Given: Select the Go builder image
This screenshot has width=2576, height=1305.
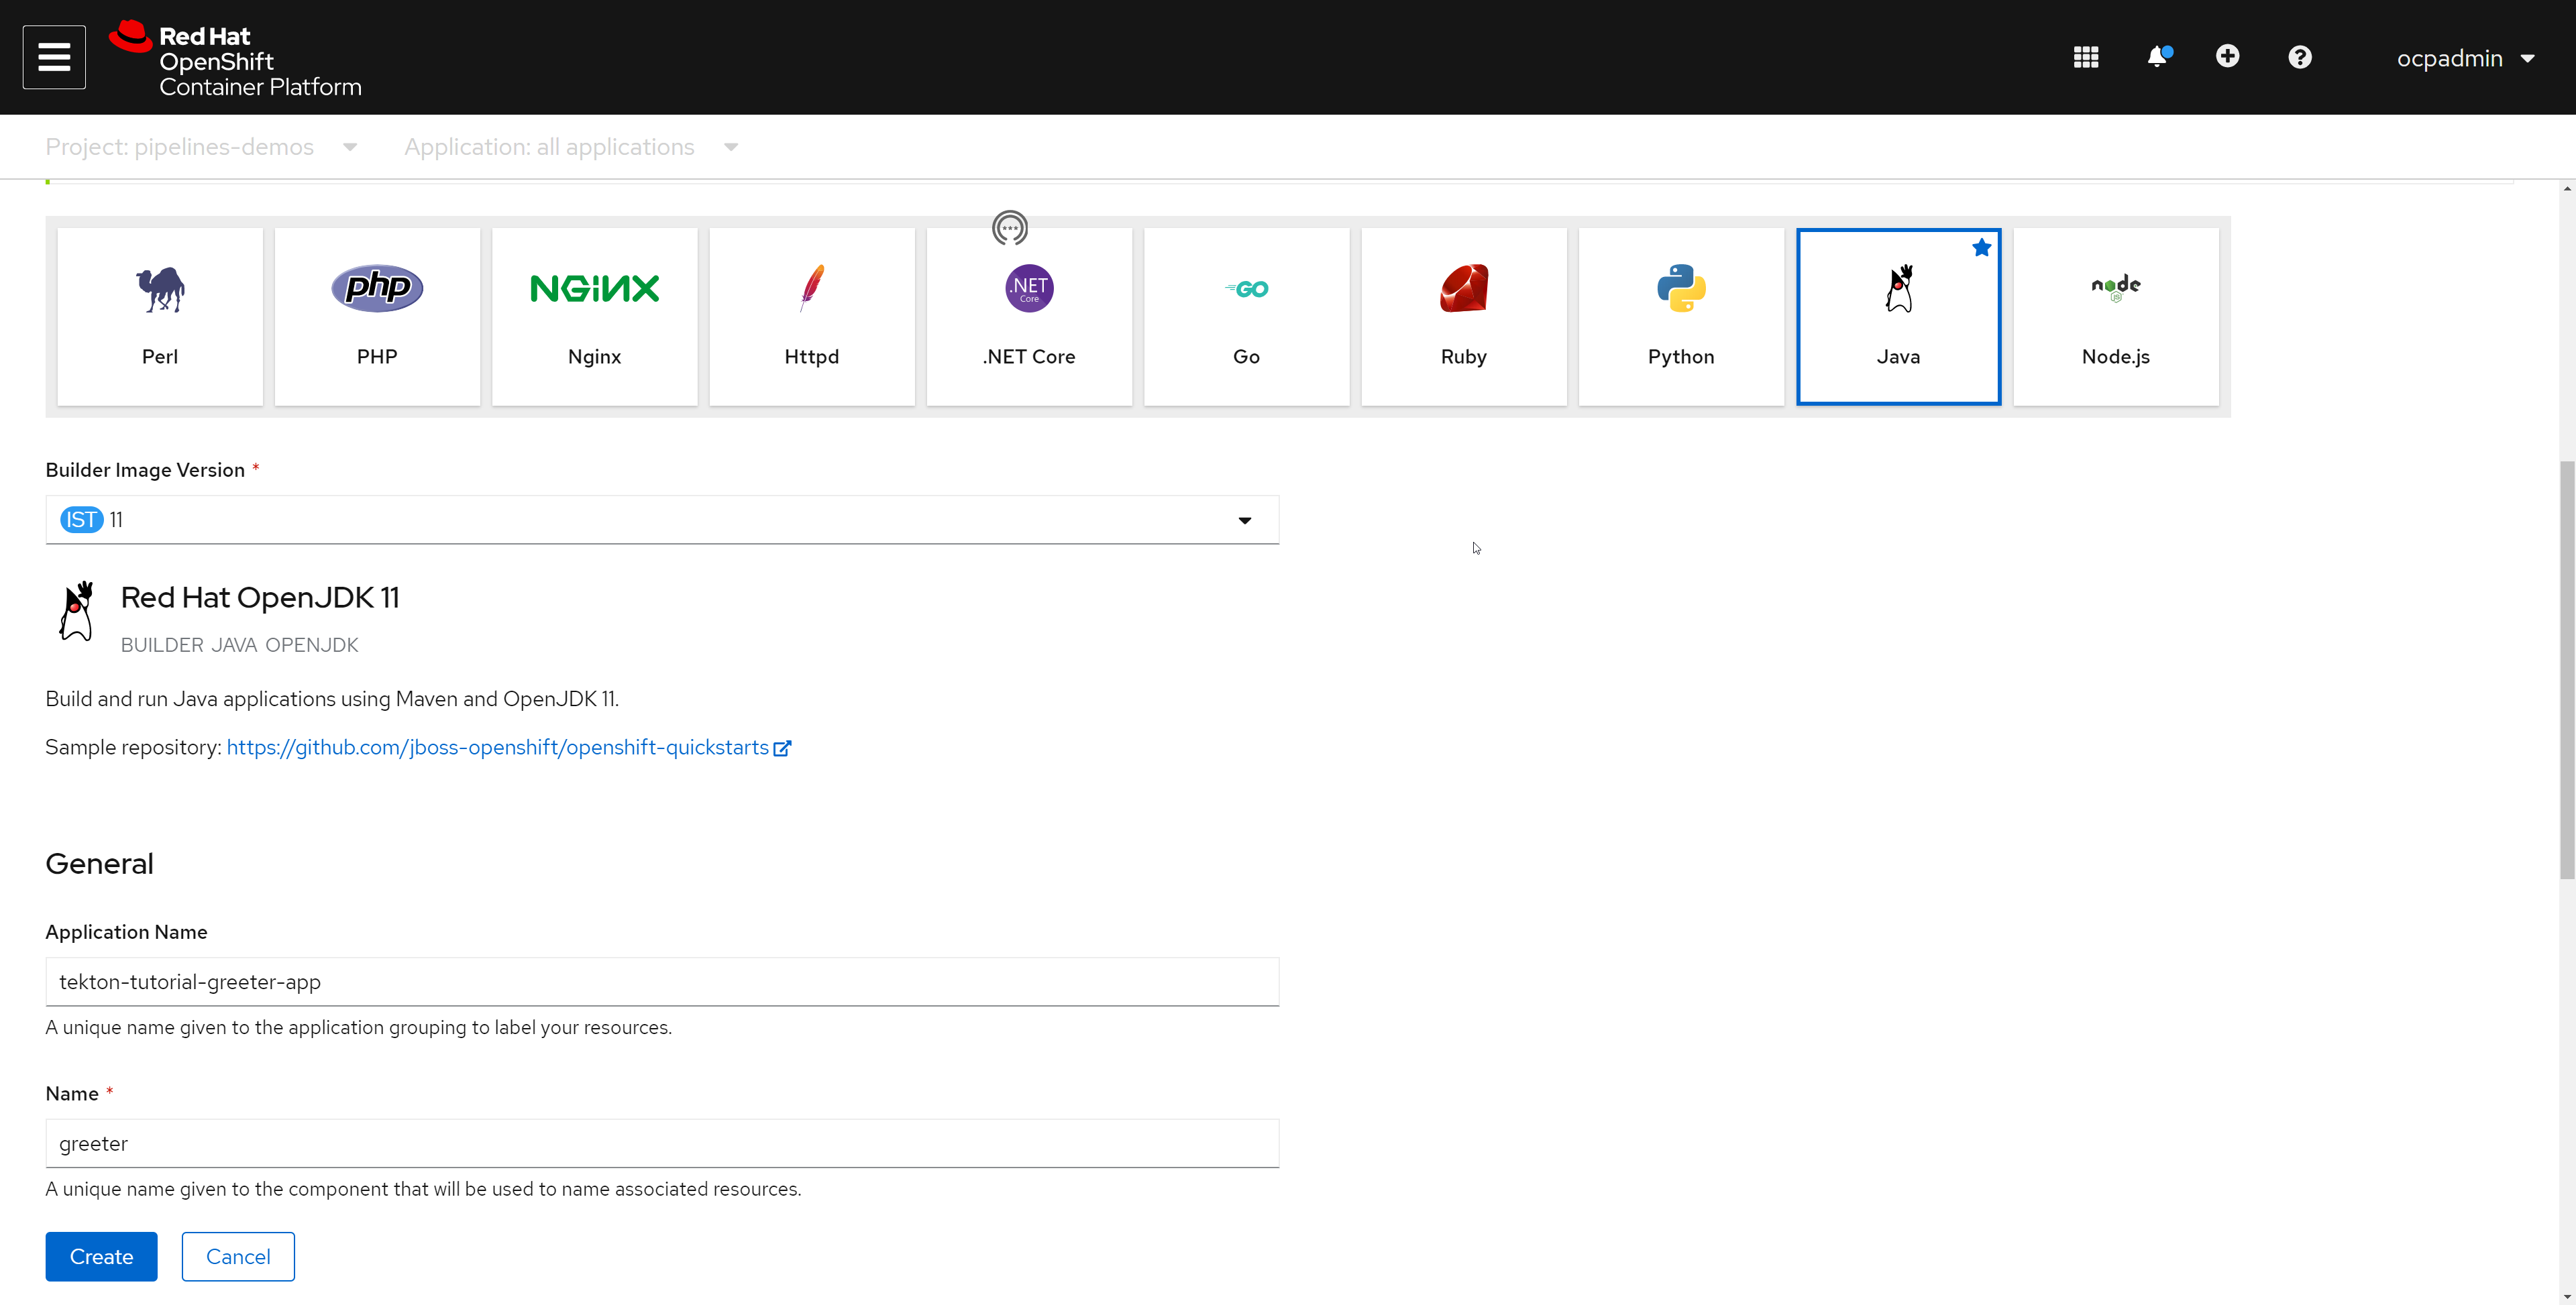Looking at the screenshot, I should point(1246,310).
